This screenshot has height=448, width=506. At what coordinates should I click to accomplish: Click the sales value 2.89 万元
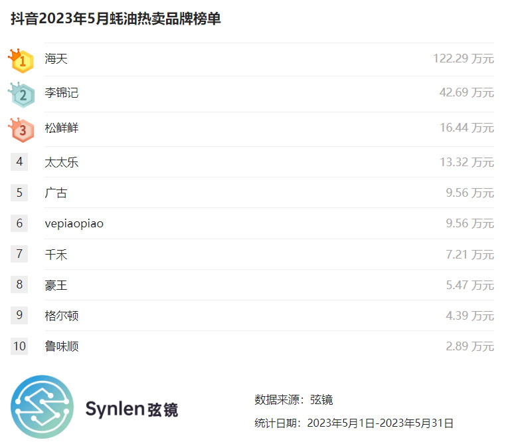470,346
